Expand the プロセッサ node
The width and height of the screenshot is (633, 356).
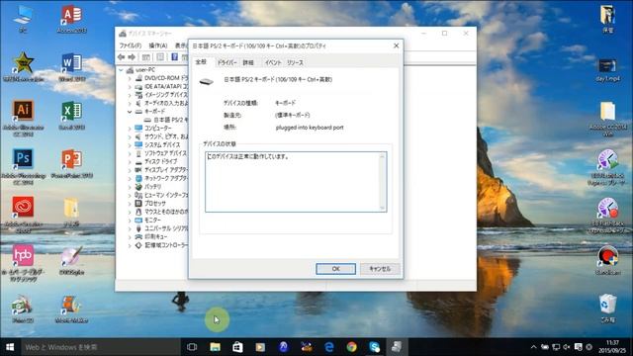[130, 204]
